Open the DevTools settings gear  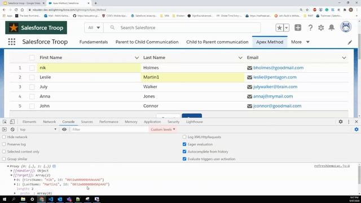point(341,122)
